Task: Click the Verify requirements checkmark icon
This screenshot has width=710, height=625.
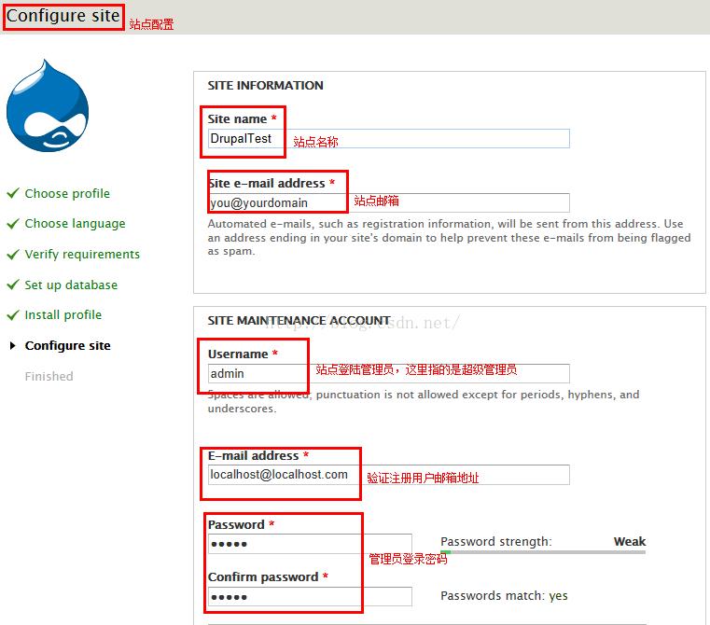Action: tap(12, 254)
